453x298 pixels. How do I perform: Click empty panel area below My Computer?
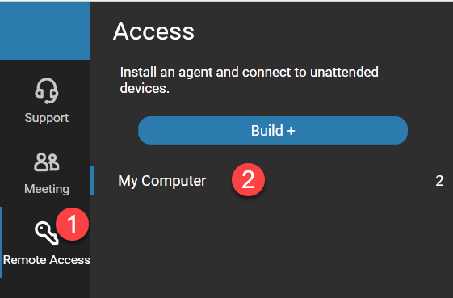[x=271, y=246]
